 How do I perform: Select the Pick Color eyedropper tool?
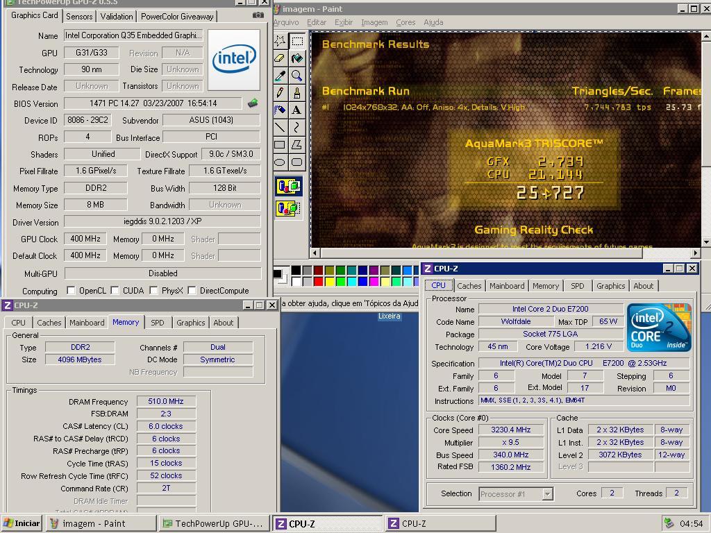click(x=281, y=75)
